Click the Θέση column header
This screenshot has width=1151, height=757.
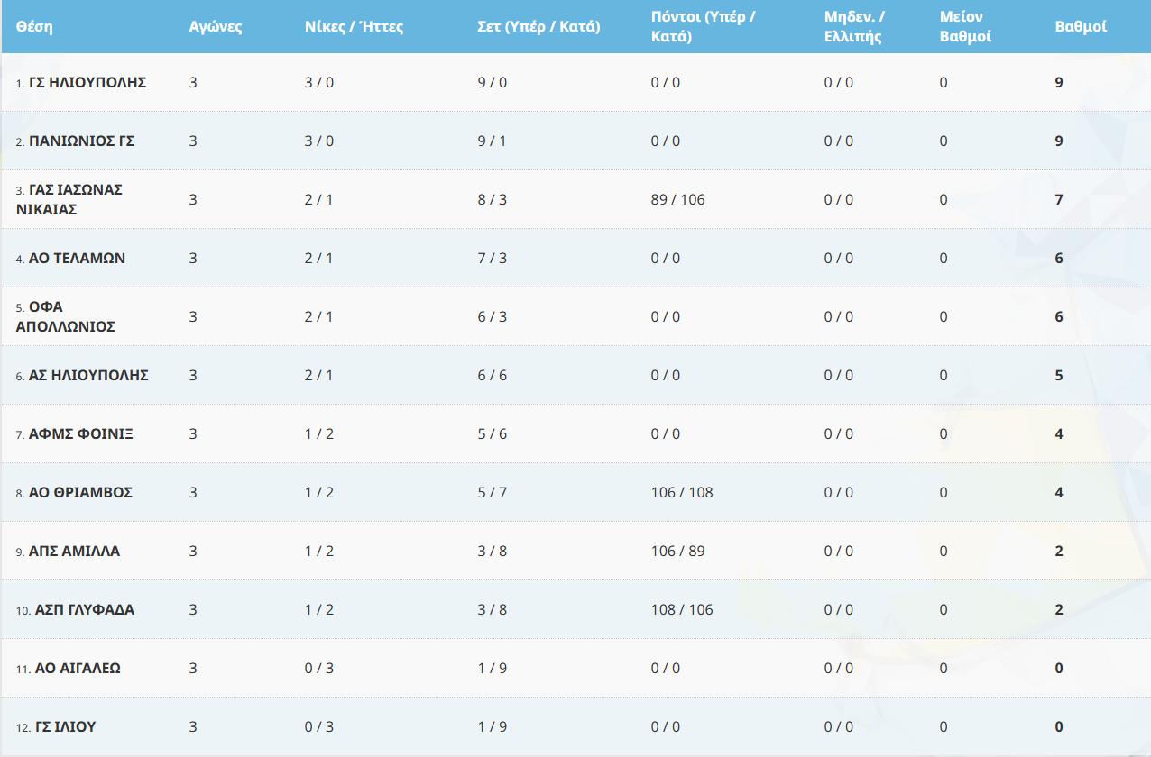point(34,26)
